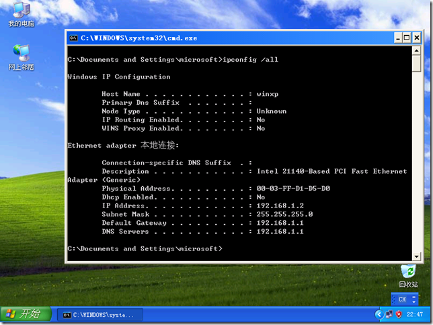This screenshot has height=325, width=433.
Task: Click the console scrollbar up arrow
Action: click(x=416, y=51)
